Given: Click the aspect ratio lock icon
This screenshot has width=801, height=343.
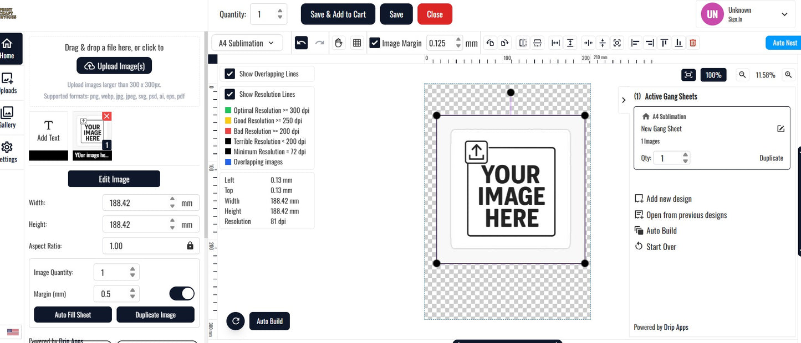Looking at the screenshot, I should point(190,246).
